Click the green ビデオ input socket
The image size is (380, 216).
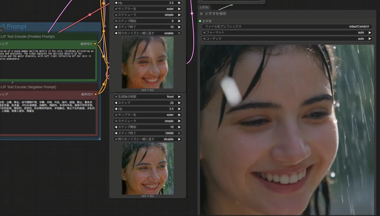tap(200, 21)
